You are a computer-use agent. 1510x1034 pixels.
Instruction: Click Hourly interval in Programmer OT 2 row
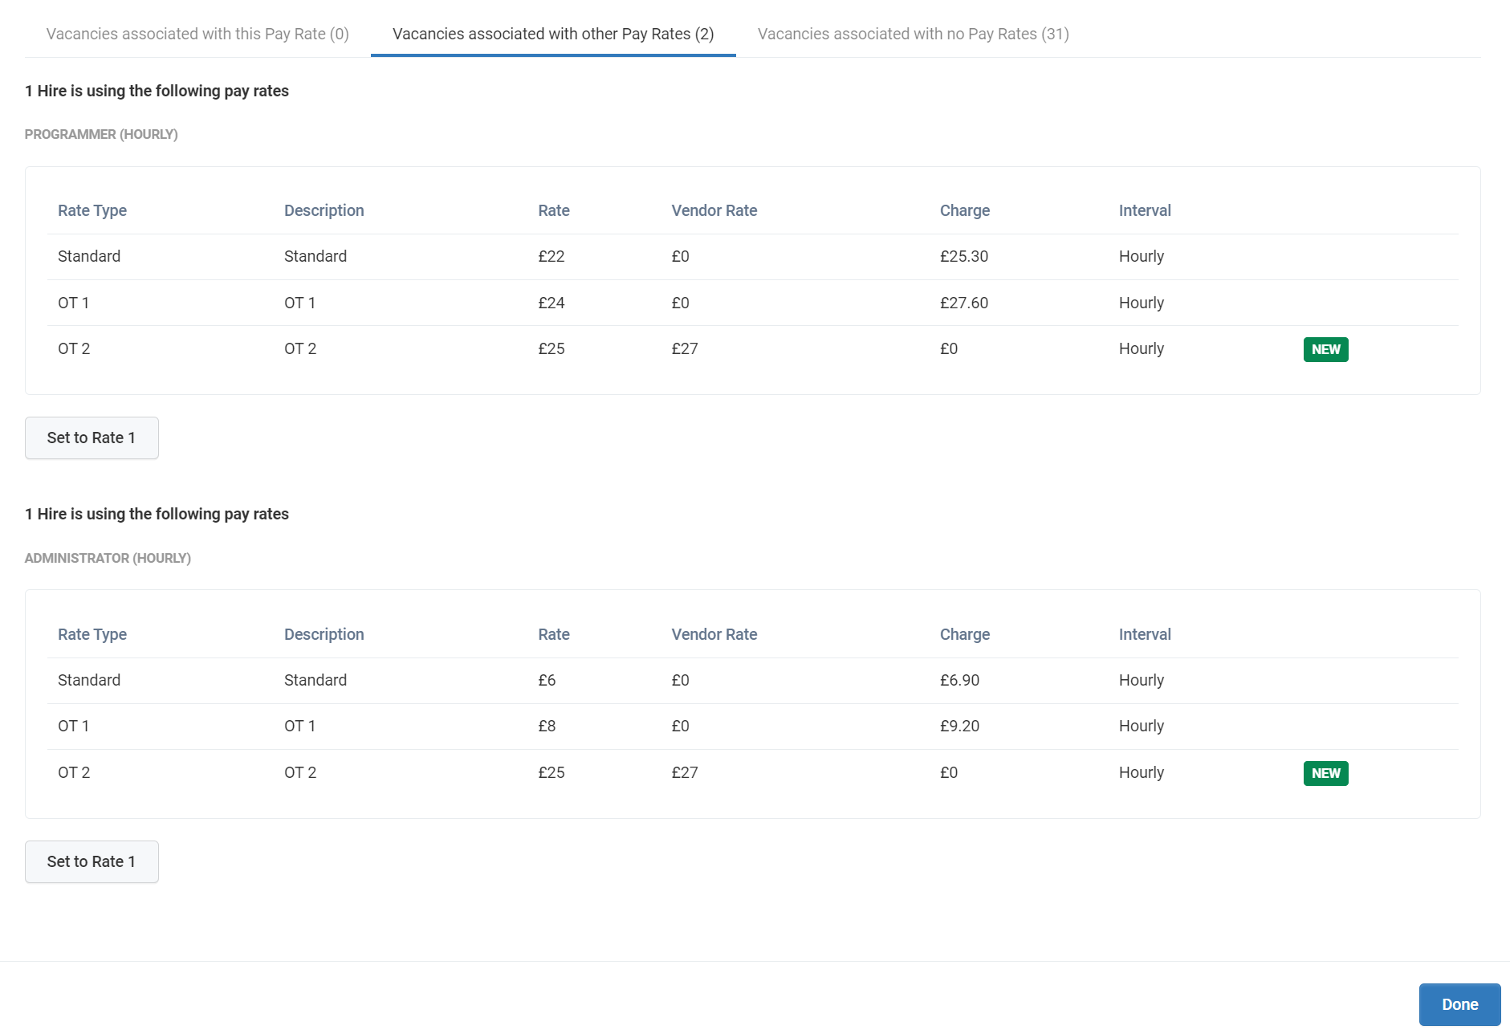pyautogui.click(x=1141, y=348)
